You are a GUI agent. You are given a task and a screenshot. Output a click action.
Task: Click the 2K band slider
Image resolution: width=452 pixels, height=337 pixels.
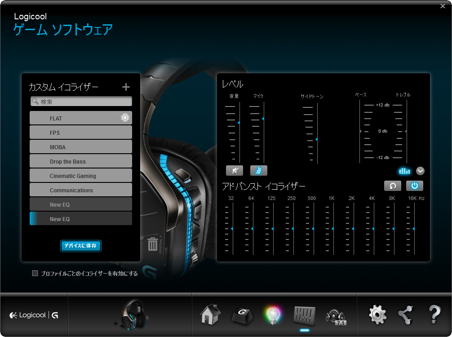coord(354,229)
